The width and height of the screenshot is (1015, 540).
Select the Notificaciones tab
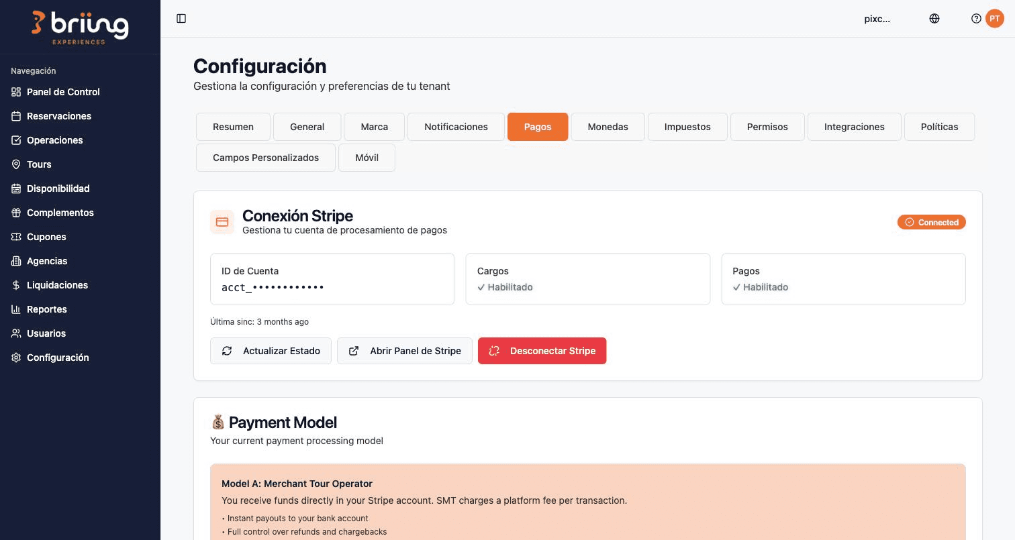tap(456, 127)
